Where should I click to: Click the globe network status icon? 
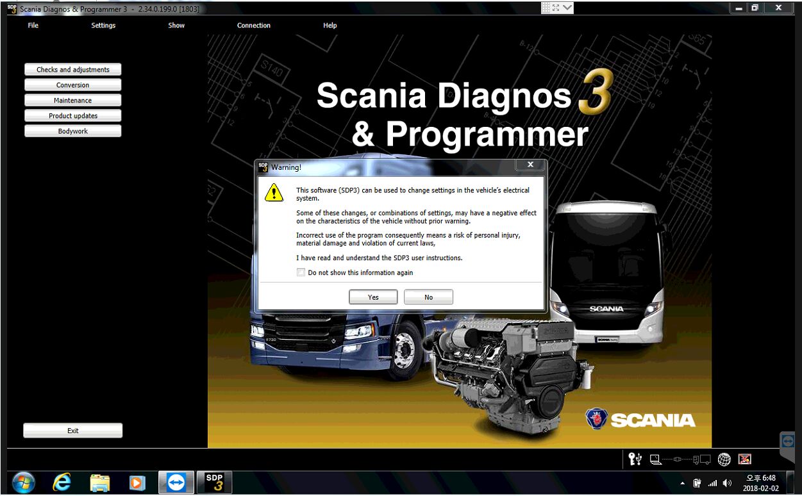tap(724, 459)
